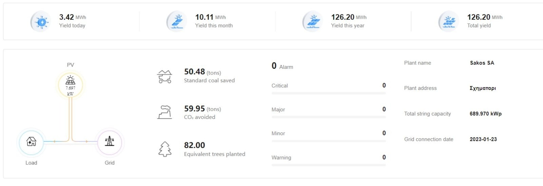Click the Yield today sun icon
This screenshot has height=186, width=543.
pos(41,22)
